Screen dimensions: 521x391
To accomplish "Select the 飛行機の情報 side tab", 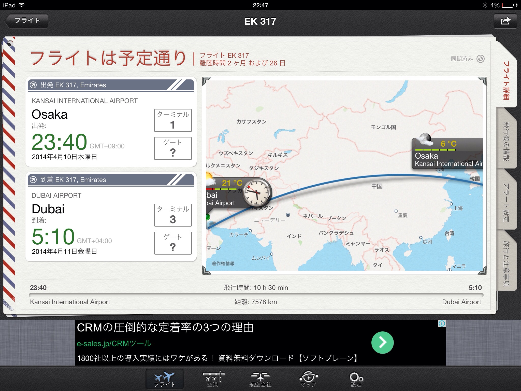I will [506, 141].
